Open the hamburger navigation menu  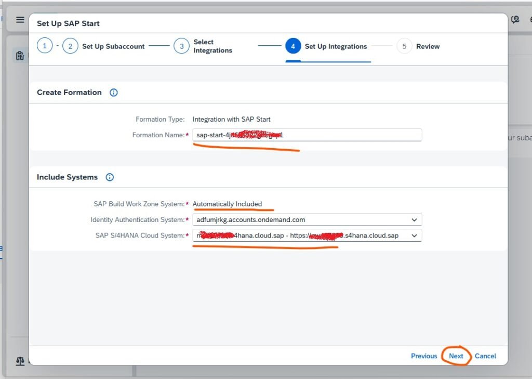(20, 20)
